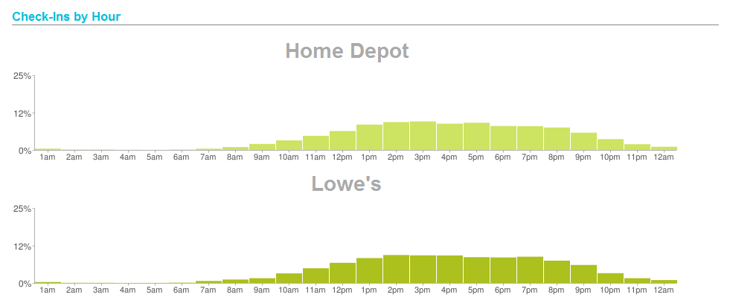The height and width of the screenshot is (306, 730).
Task: Select Lowe's 2pm bar
Action: 396,269
